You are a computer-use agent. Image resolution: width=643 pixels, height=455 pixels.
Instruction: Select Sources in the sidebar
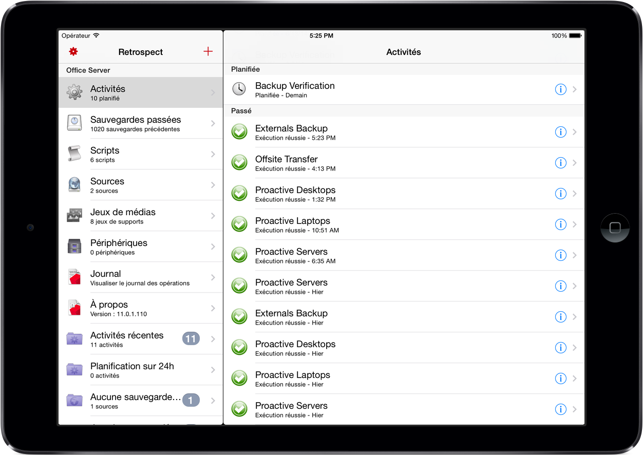pyautogui.click(x=141, y=185)
